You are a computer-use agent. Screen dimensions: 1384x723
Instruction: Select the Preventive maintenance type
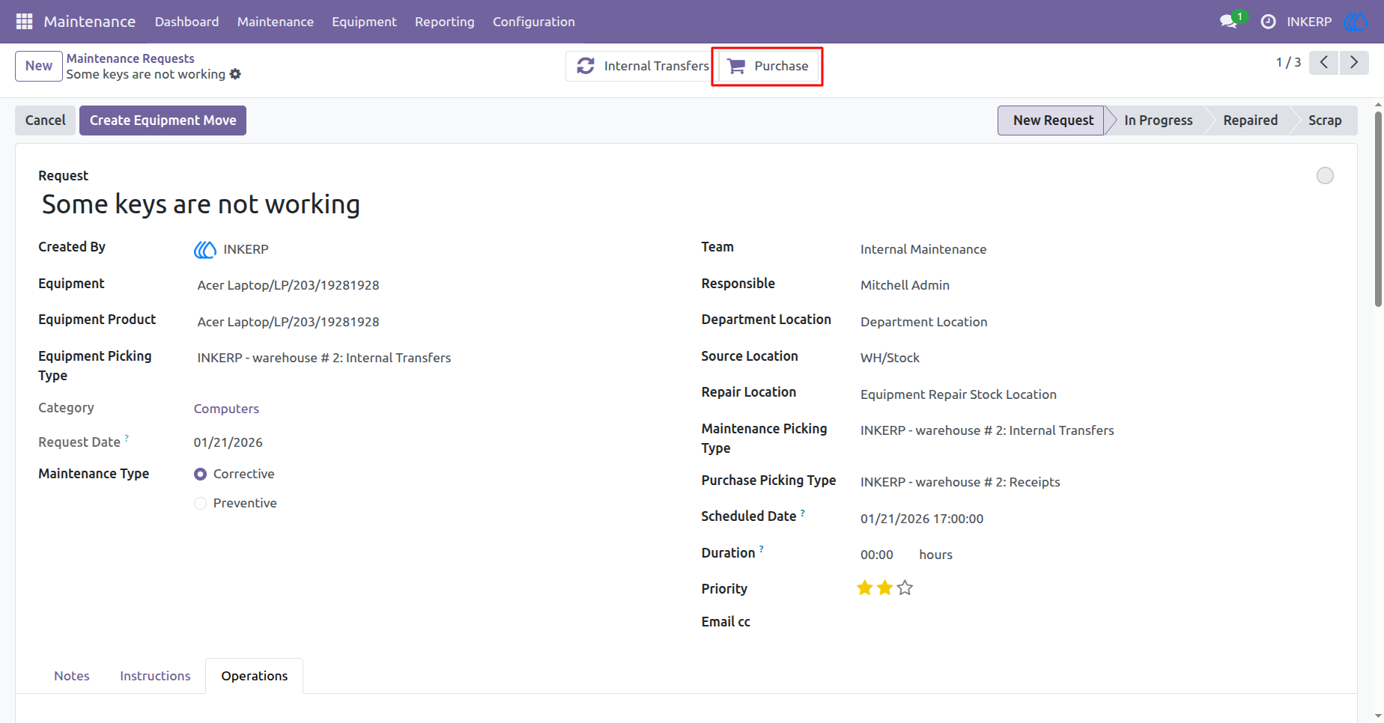pyautogui.click(x=200, y=504)
